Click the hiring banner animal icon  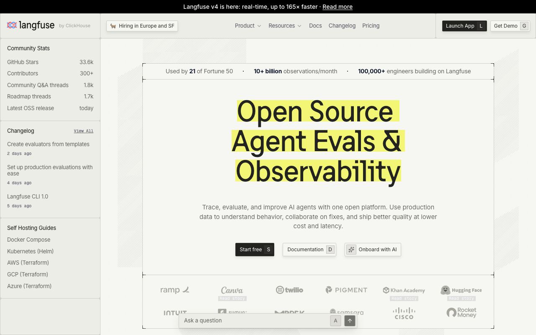[113, 26]
